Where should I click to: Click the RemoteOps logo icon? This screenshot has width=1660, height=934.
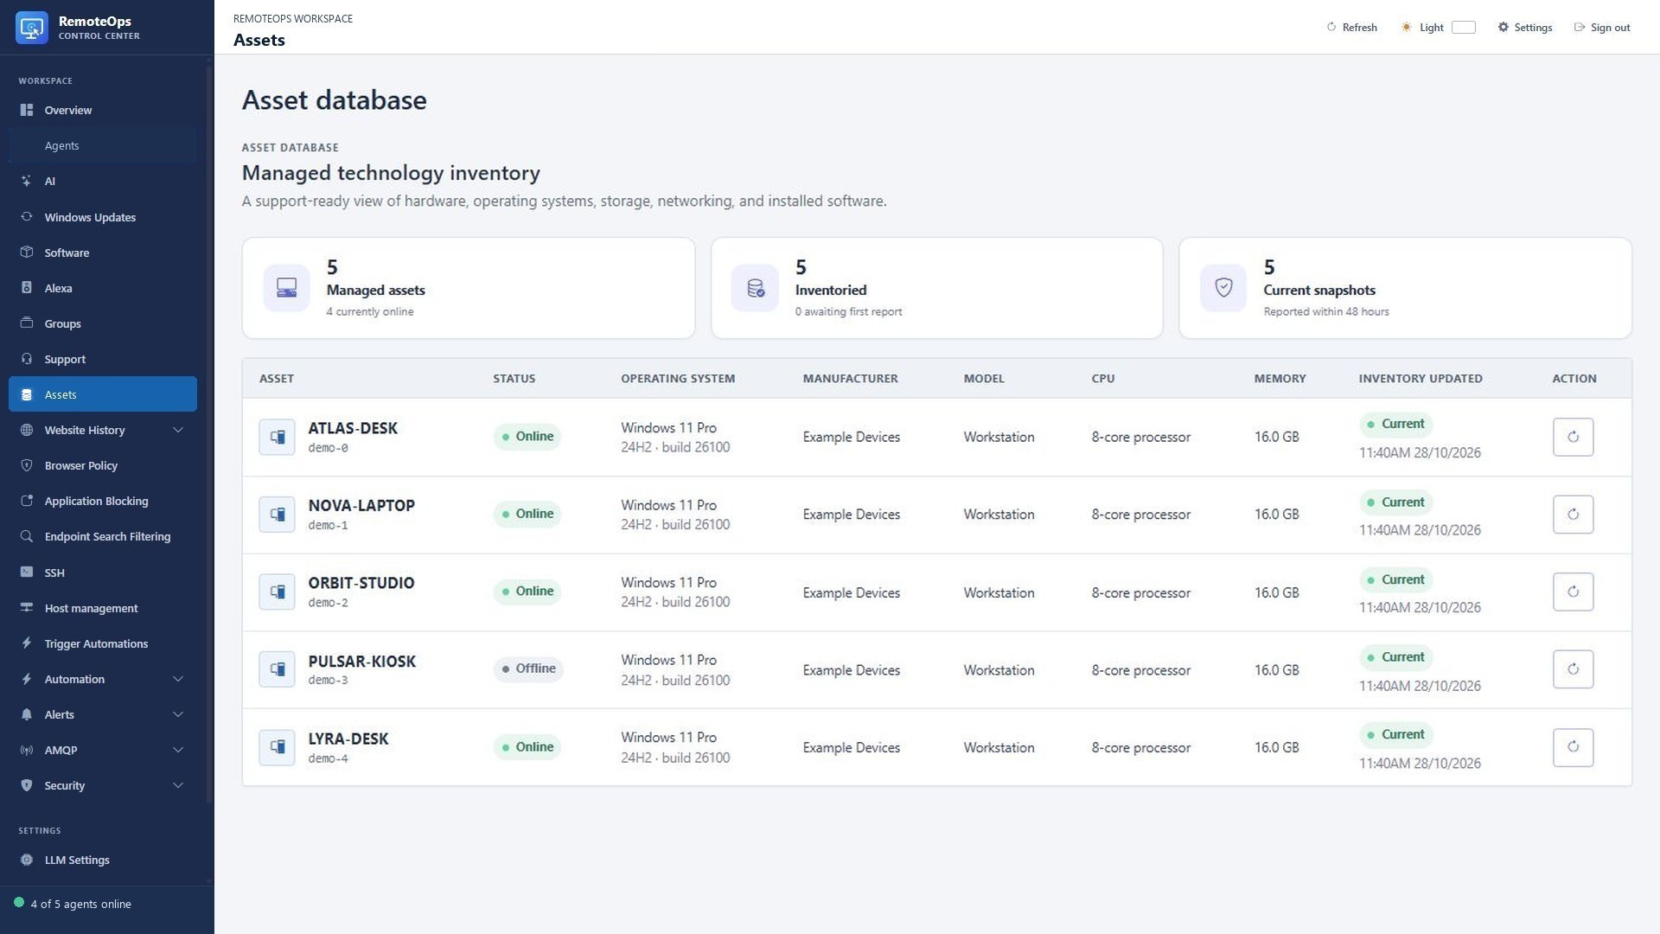tap(32, 28)
